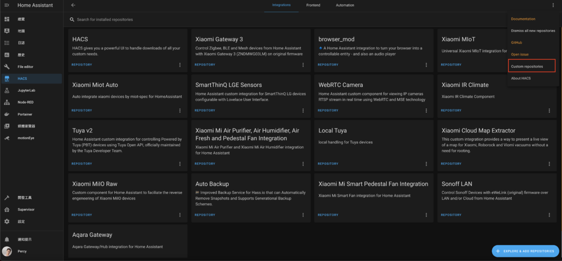This screenshot has height=261, width=562.
Task: Open Tuya v2 card three-dot menu
Action: click(x=180, y=164)
